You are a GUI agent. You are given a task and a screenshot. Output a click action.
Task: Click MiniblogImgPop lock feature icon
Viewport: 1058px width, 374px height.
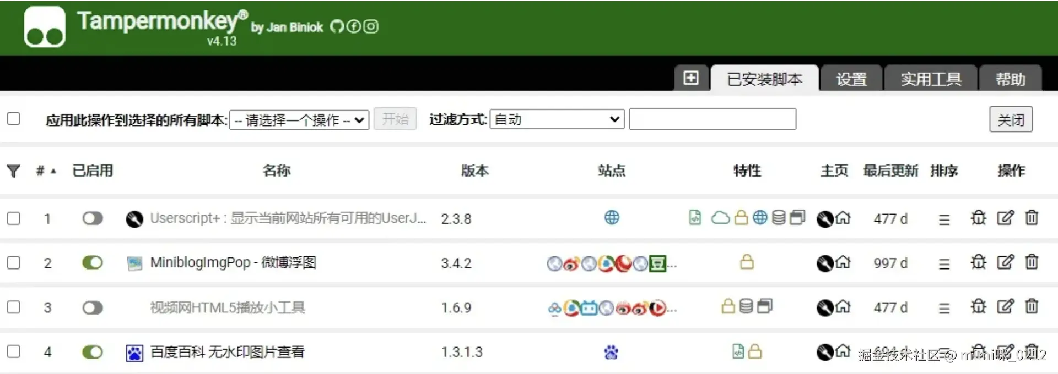coord(747,262)
